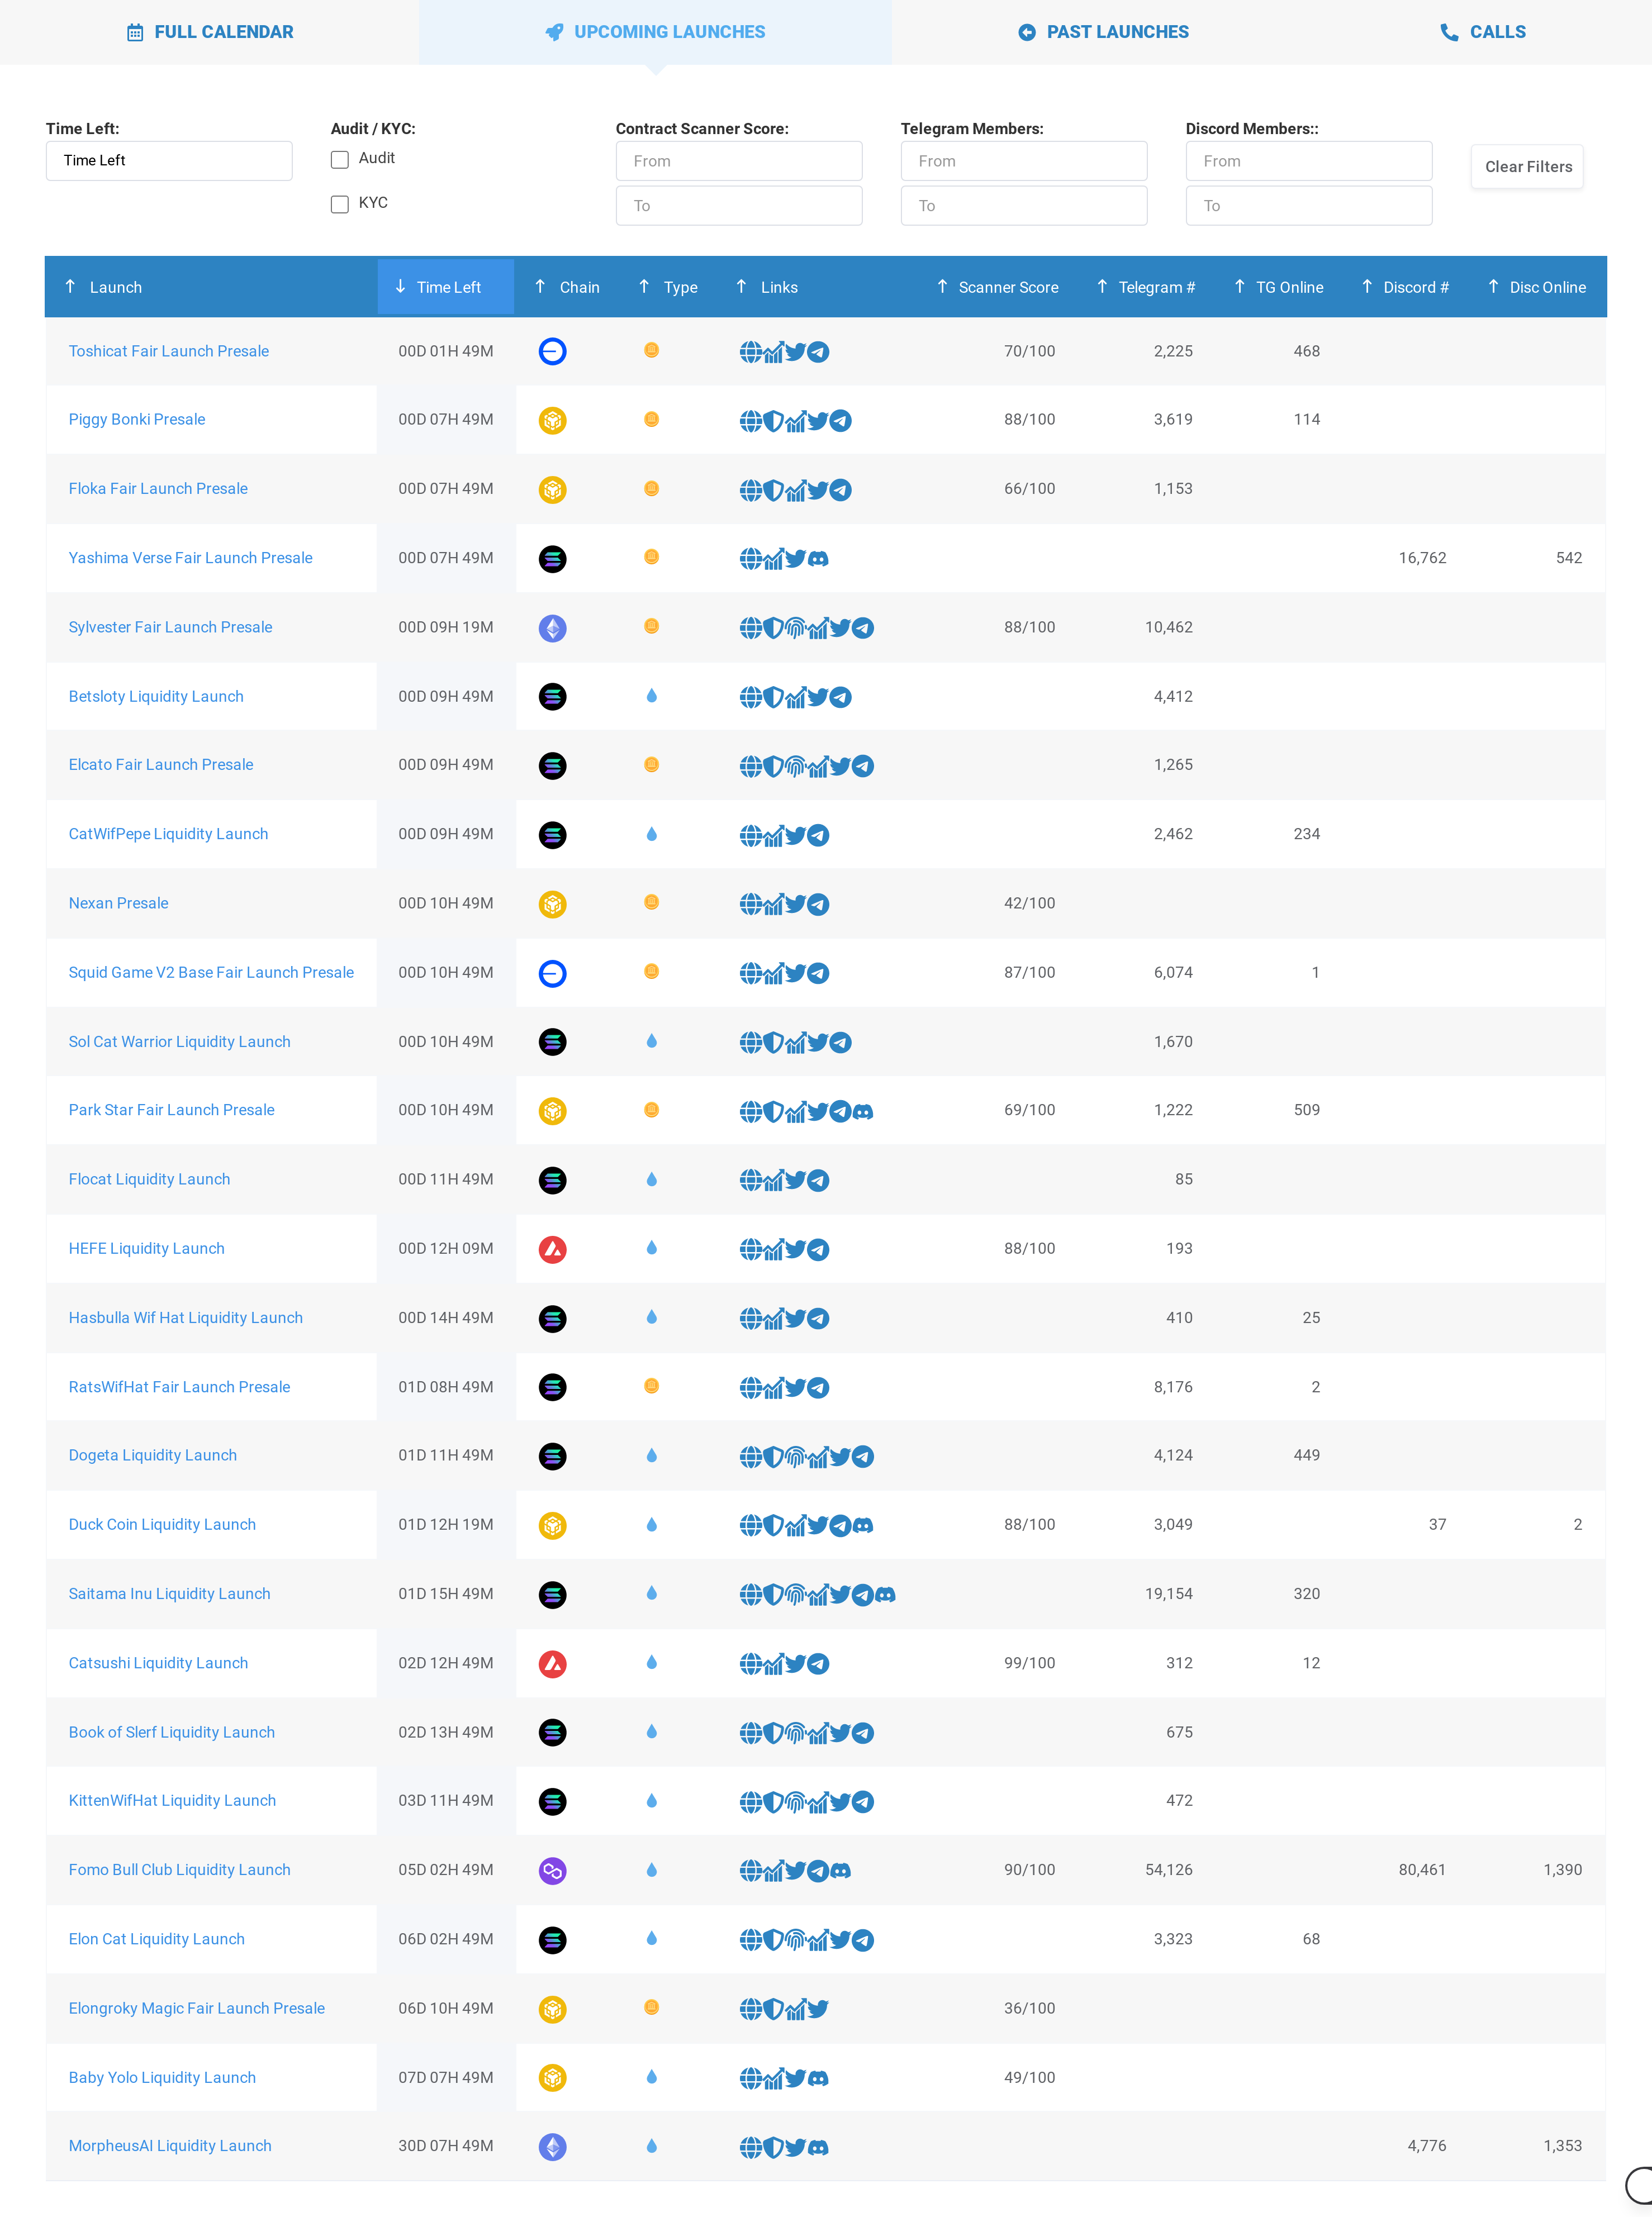This screenshot has height=2217, width=1652.
Task: Click Betsloty liquidity type droplet icon
Action: pos(651,696)
